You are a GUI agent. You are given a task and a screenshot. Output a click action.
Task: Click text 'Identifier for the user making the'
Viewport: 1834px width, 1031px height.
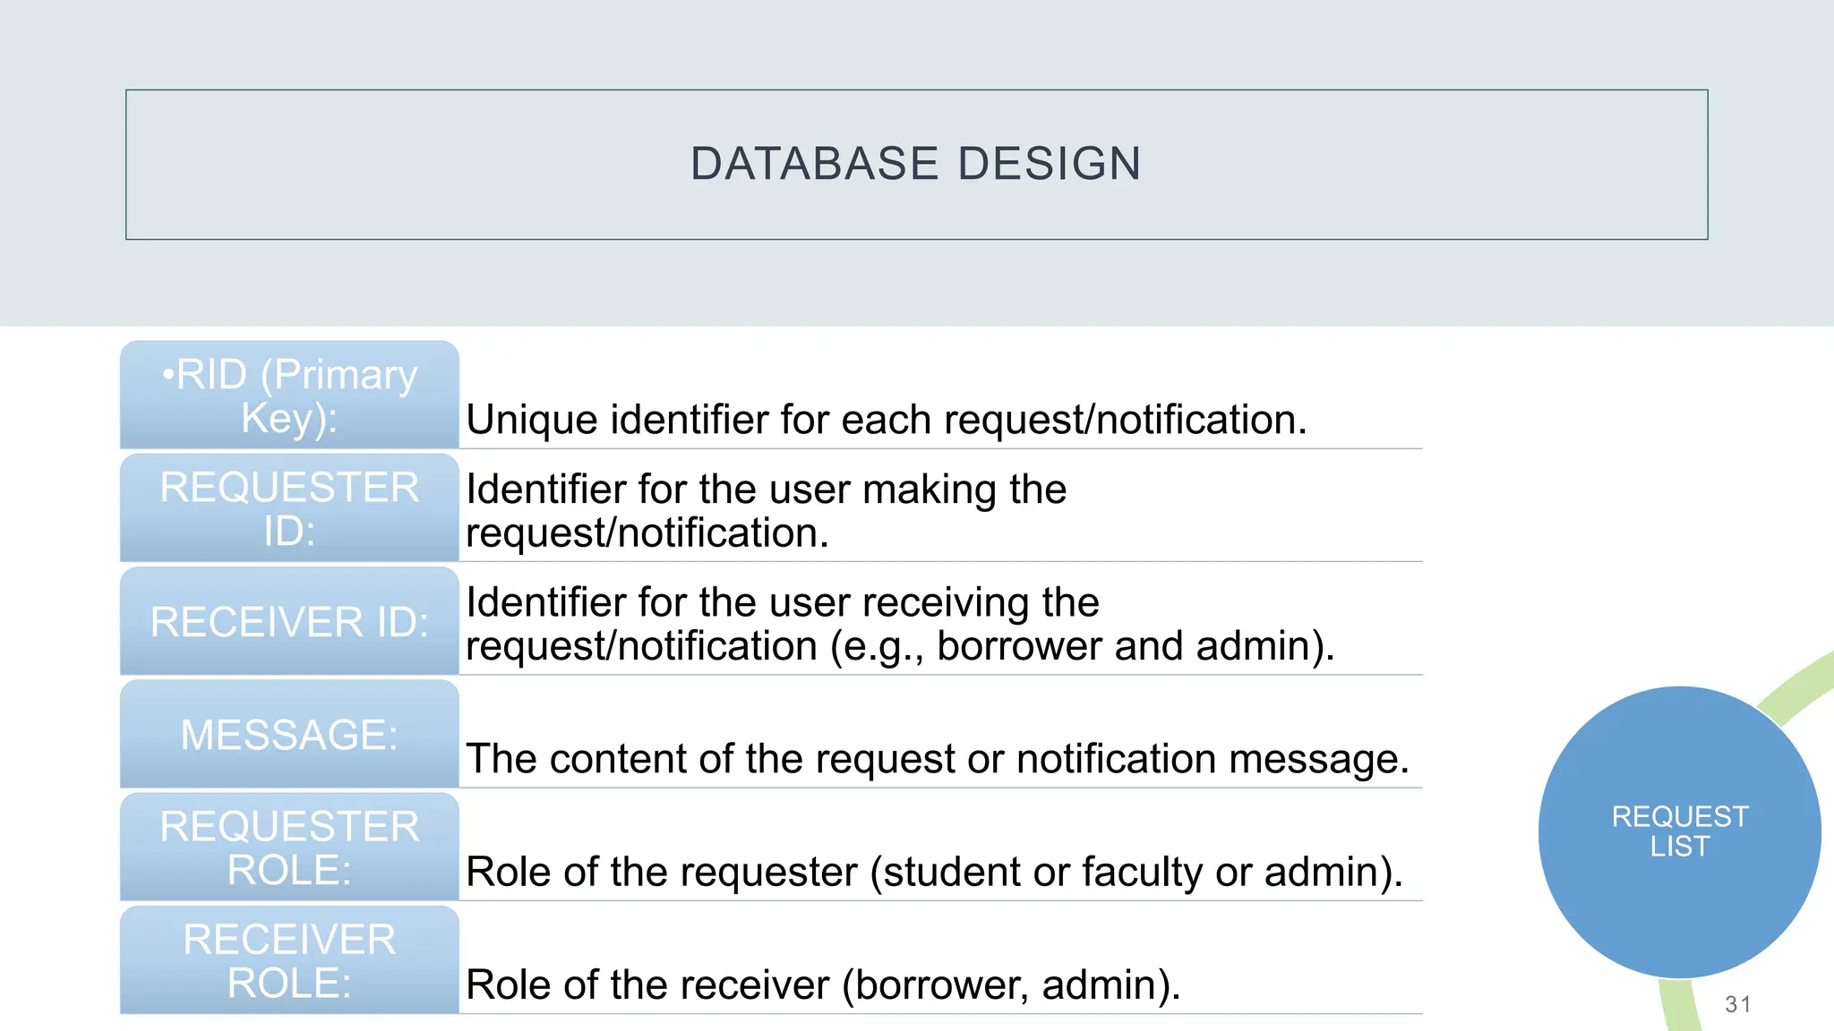click(x=767, y=490)
